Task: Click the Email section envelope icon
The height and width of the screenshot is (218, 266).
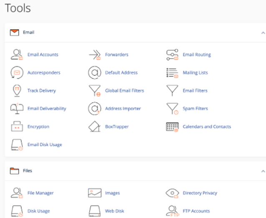Action: pos(15,33)
